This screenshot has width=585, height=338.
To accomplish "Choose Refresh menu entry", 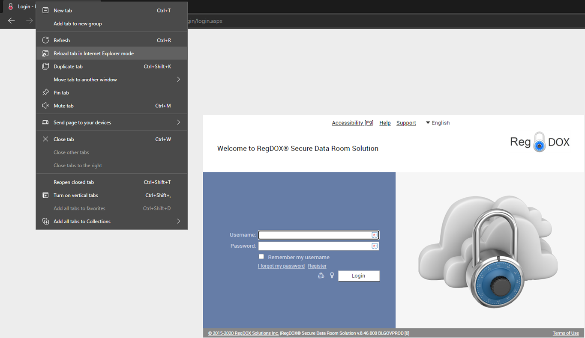I will (111, 40).
